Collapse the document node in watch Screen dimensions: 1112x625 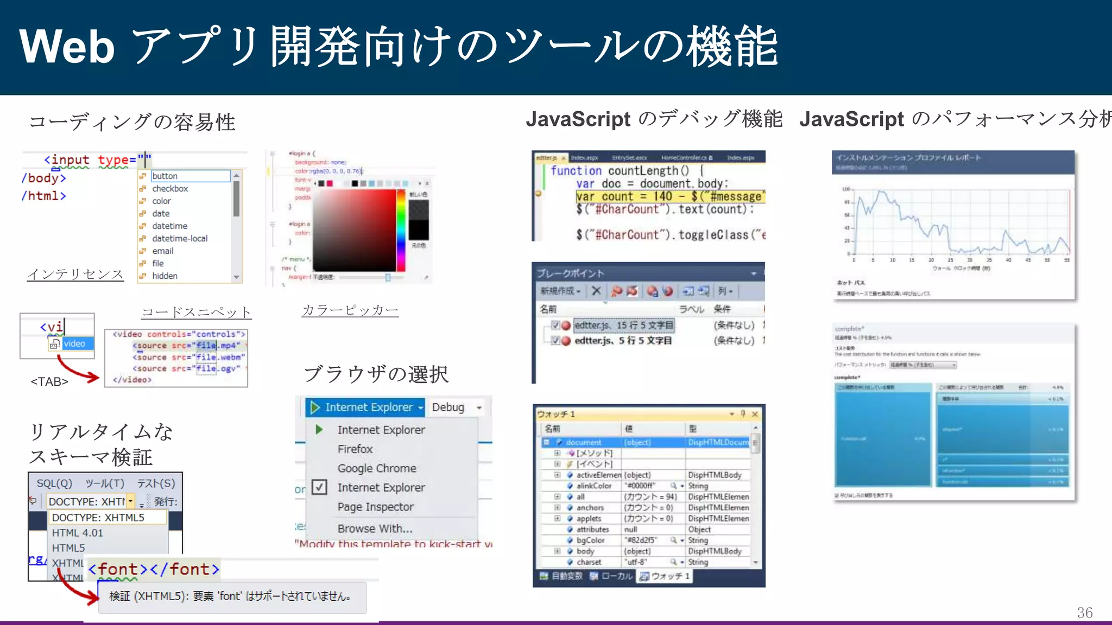[x=547, y=442]
